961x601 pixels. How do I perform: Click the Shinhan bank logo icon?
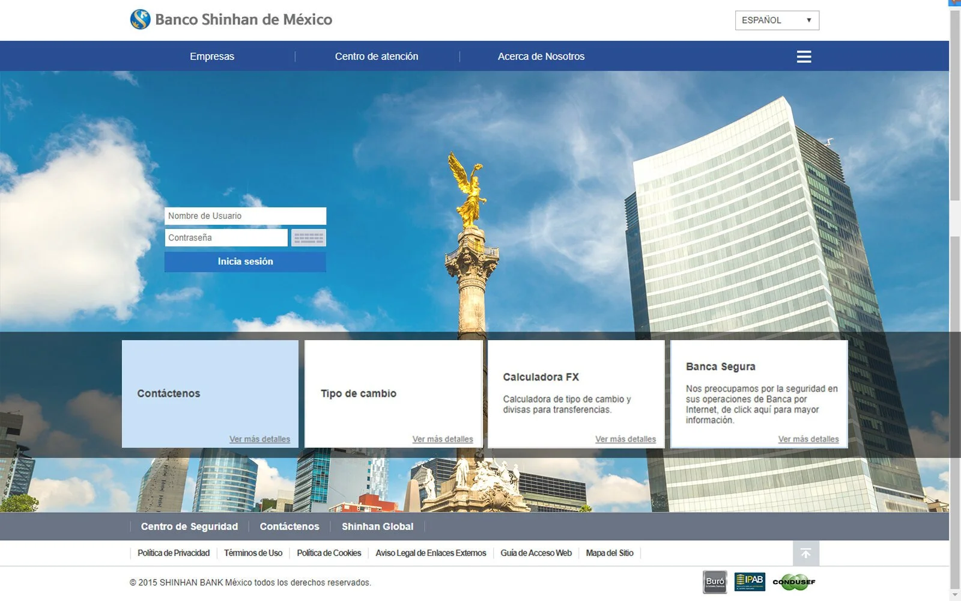[x=141, y=19]
